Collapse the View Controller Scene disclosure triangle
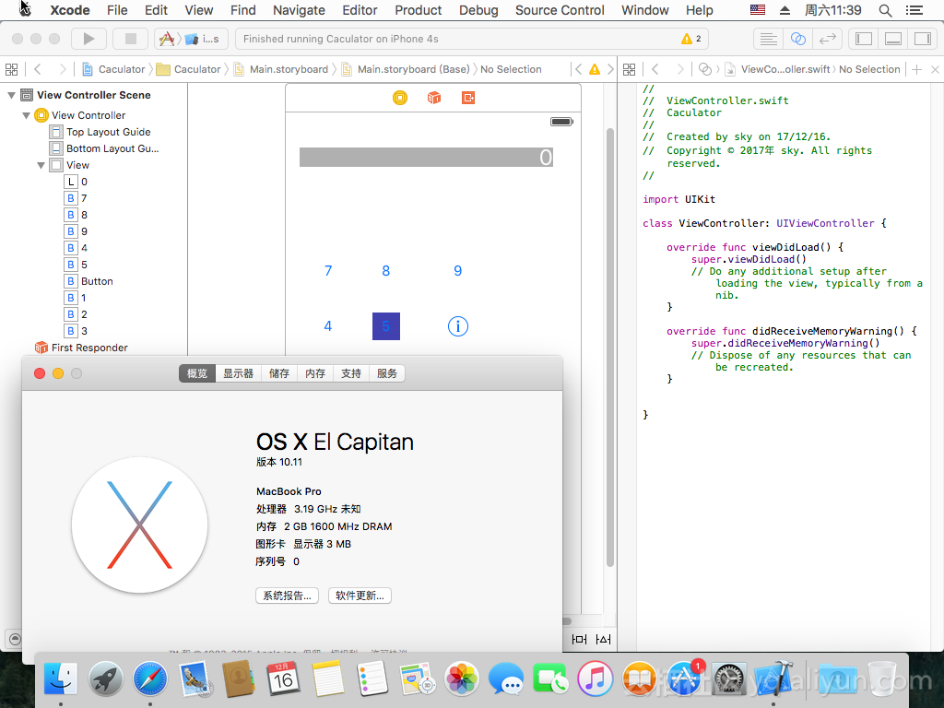Image resolution: width=944 pixels, height=708 pixels. coord(11,95)
